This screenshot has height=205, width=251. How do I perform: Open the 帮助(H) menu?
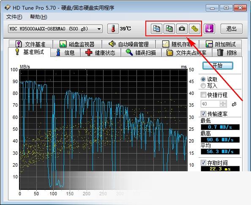(x=38, y=16)
